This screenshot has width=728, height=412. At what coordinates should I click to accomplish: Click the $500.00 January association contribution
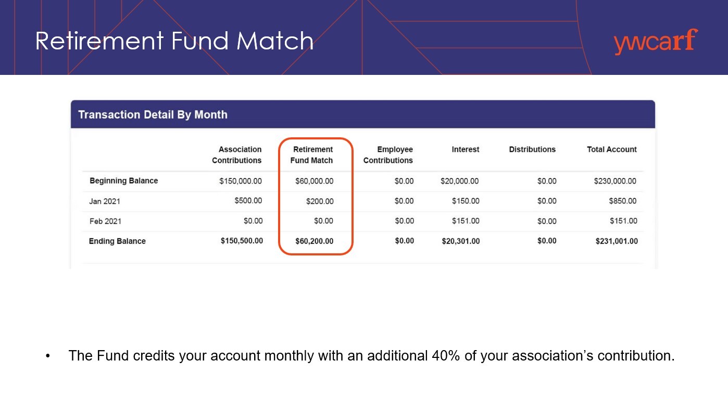click(x=248, y=201)
